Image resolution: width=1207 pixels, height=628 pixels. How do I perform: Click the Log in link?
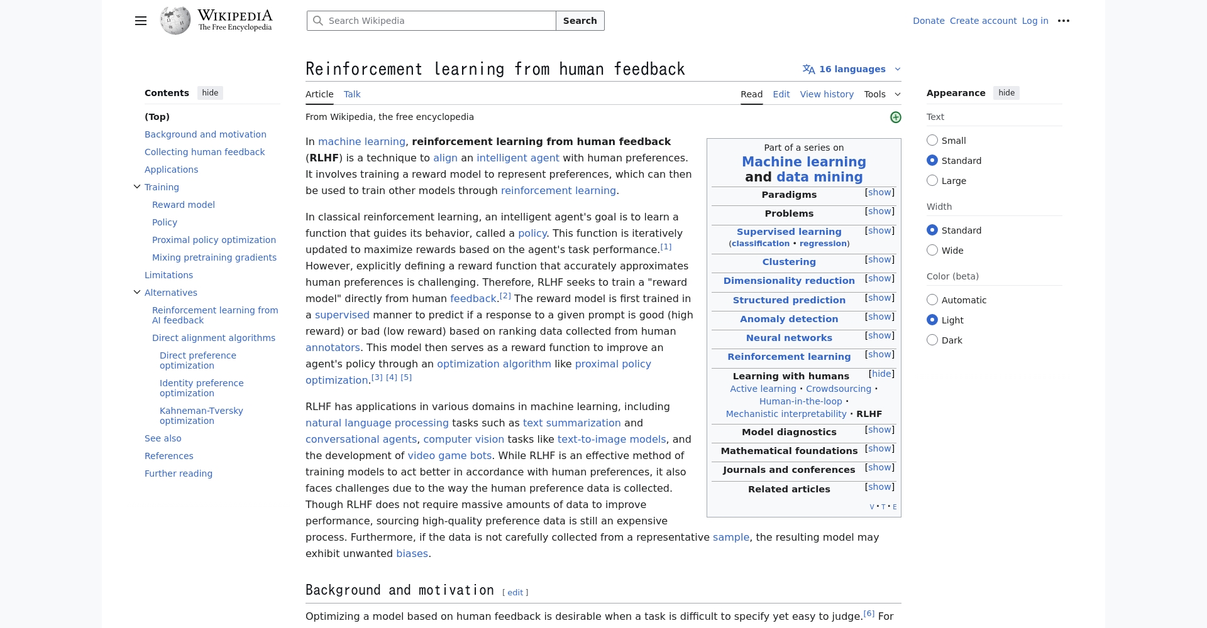tap(1035, 21)
